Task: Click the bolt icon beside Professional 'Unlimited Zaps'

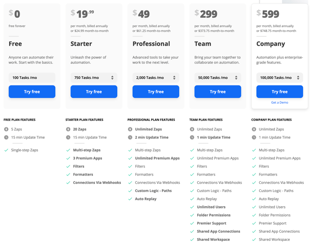Action: pos(130,129)
